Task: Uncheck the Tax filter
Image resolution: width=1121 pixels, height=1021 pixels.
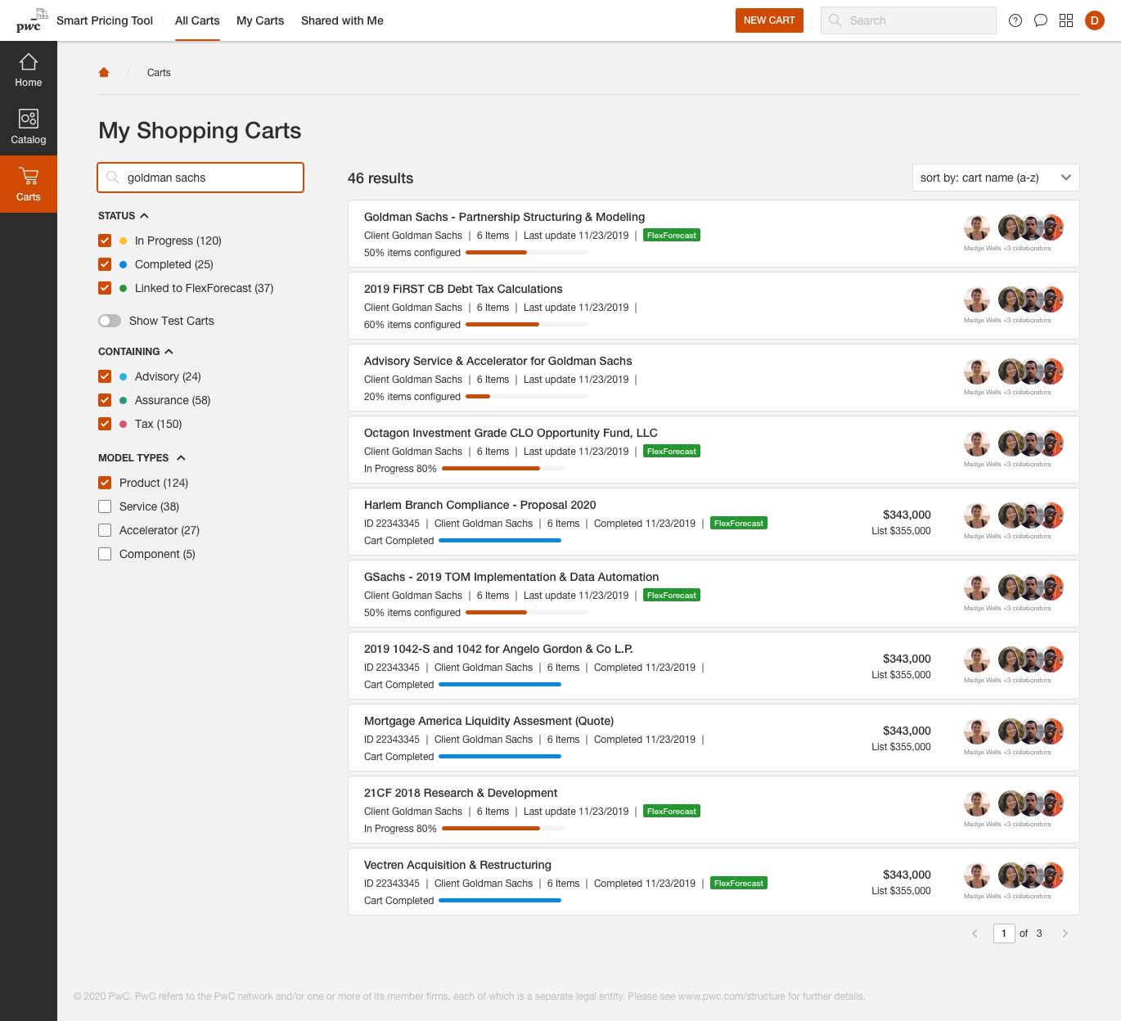Action: click(105, 424)
